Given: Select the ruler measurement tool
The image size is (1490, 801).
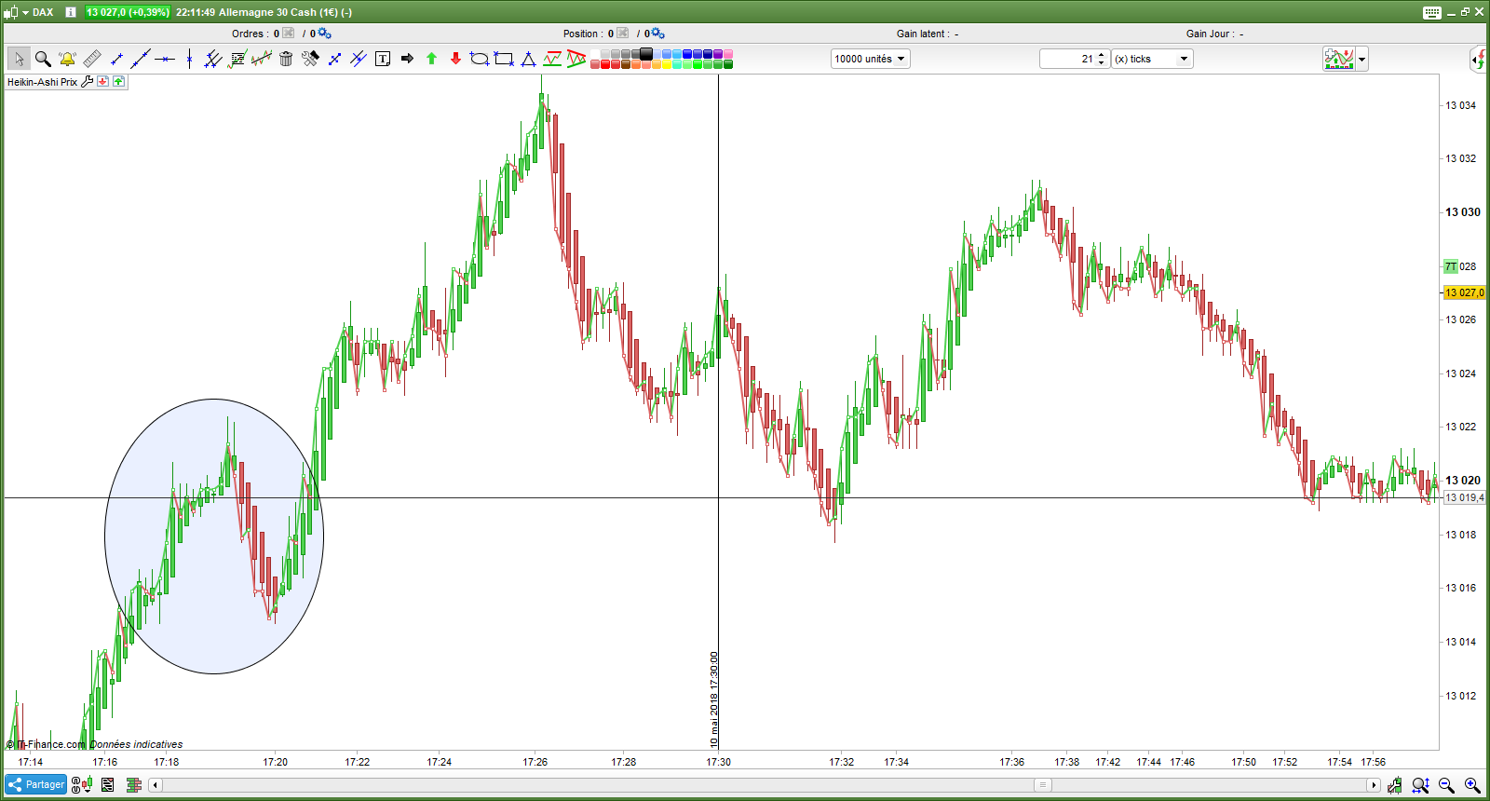Looking at the screenshot, I should pos(91,59).
